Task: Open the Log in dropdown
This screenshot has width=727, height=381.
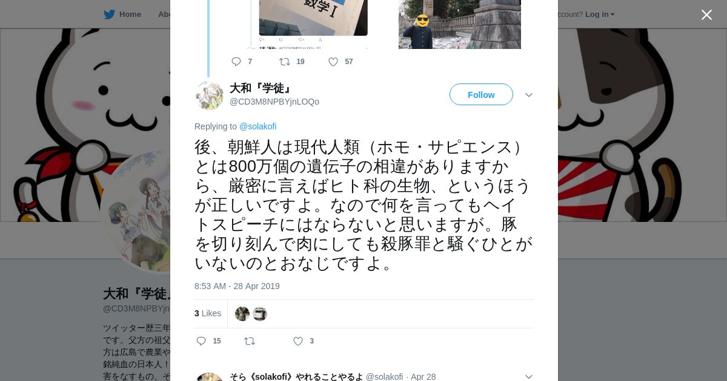Action: 600,15
